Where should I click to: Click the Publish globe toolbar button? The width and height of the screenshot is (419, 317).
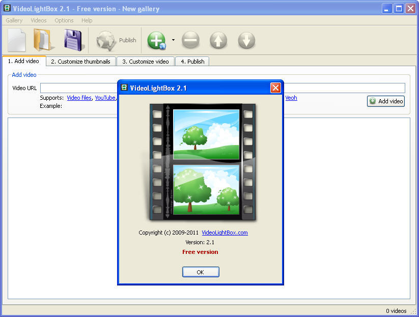(116, 40)
